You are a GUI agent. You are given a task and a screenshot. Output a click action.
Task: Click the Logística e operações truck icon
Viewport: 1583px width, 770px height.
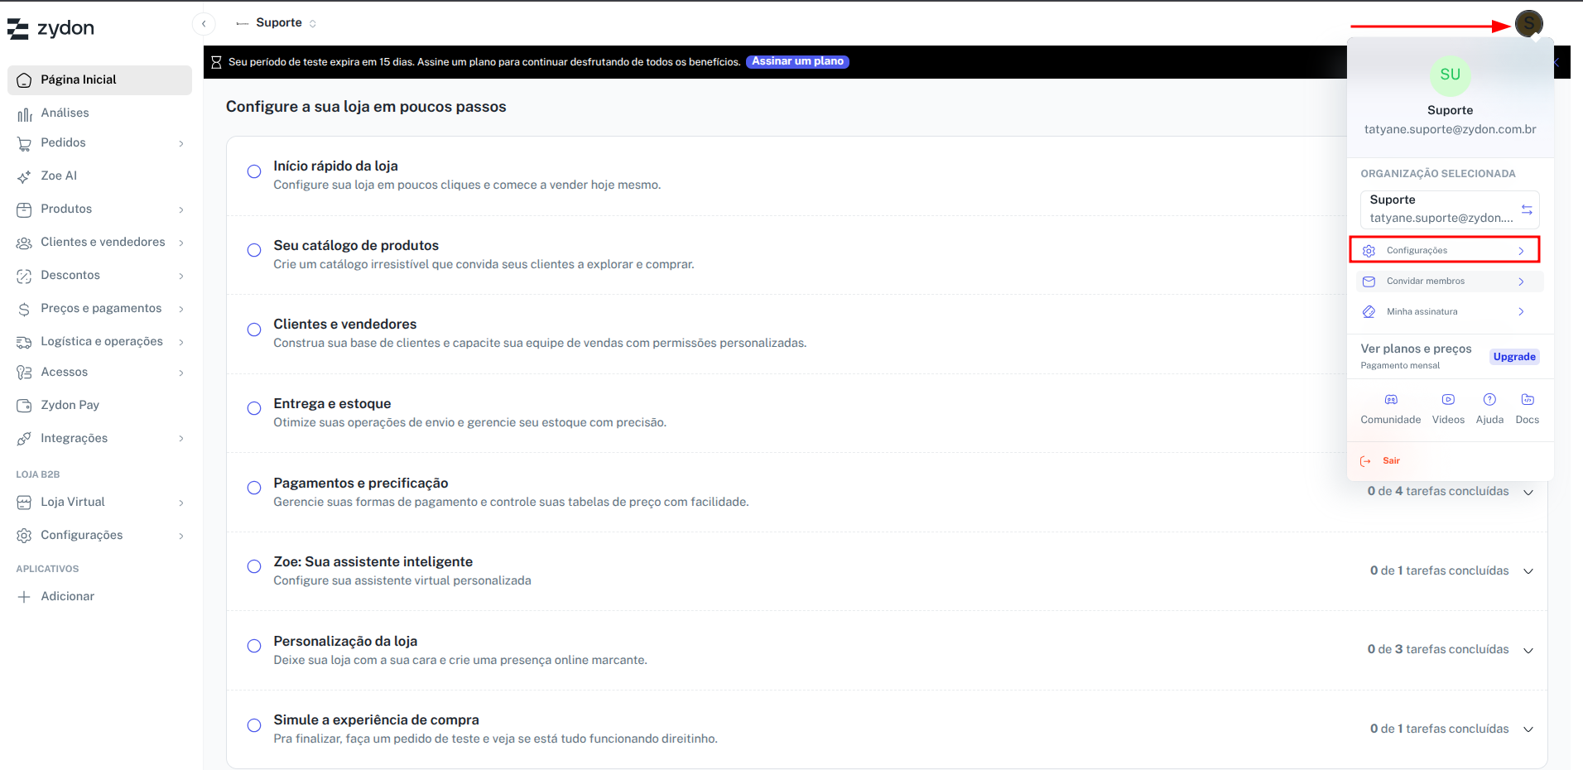pos(24,342)
